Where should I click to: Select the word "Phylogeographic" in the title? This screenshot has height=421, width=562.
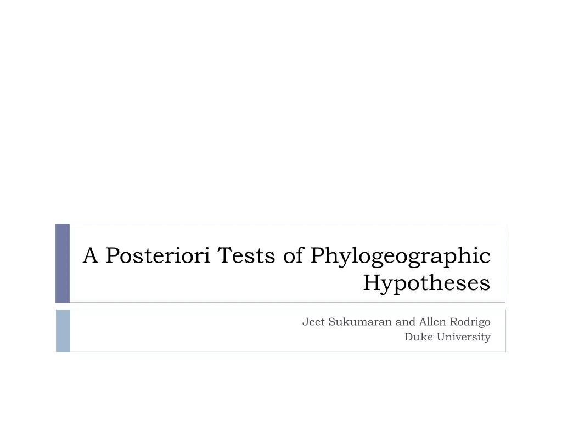400,255
